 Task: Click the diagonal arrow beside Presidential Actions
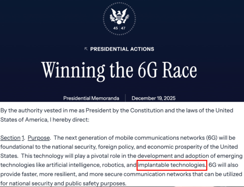(86, 49)
